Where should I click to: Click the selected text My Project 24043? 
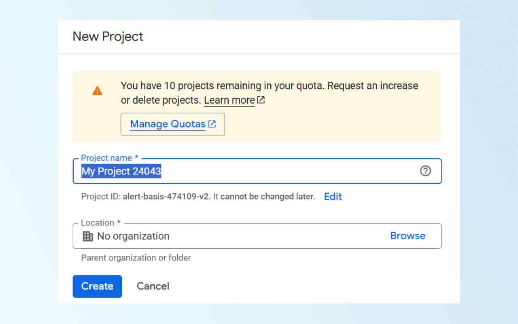tap(121, 171)
